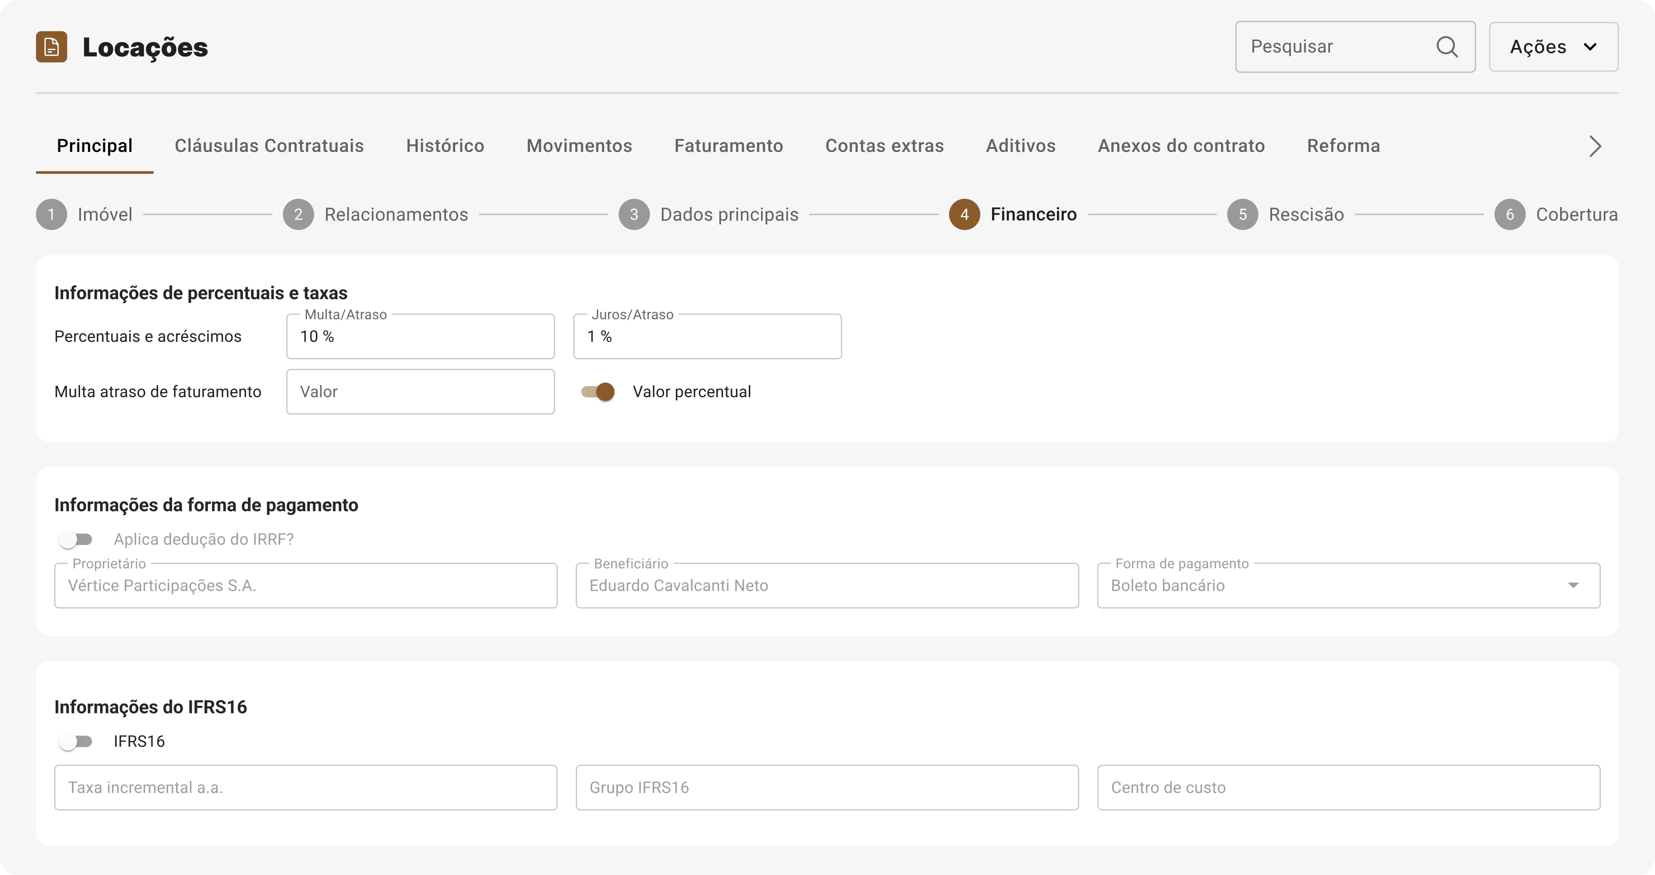Go to step 6 Cobertura circle
Image resolution: width=1655 pixels, height=875 pixels.
pyautogui.click(x=1510, y=214)
